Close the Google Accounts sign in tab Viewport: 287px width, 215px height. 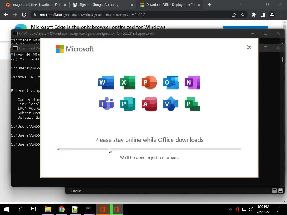pos(132,5)
